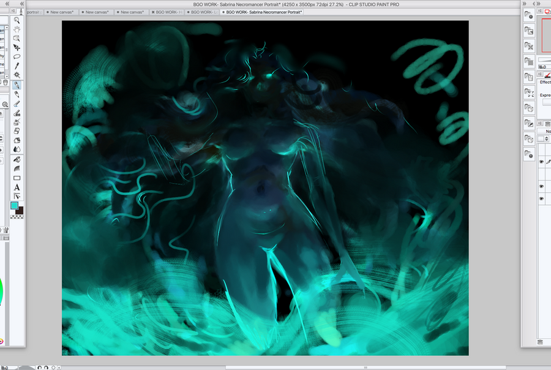This screenshot has height=370, width=551.
Task: Select the Figure rectangle tool
Action: click(x=17, y=178)
